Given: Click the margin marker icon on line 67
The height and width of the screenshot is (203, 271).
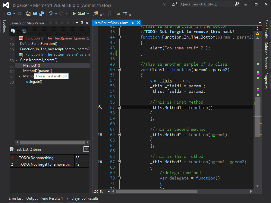Looking at the screenshot, I should (100, 161).
